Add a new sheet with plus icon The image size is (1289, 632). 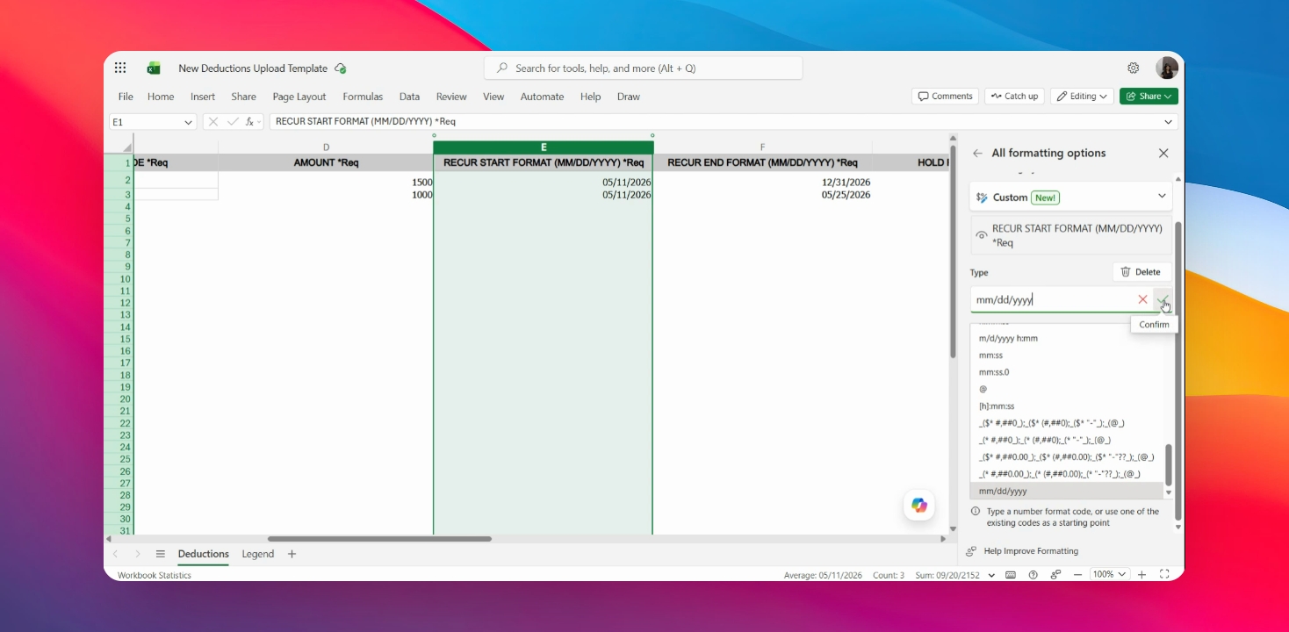(292, 554)
